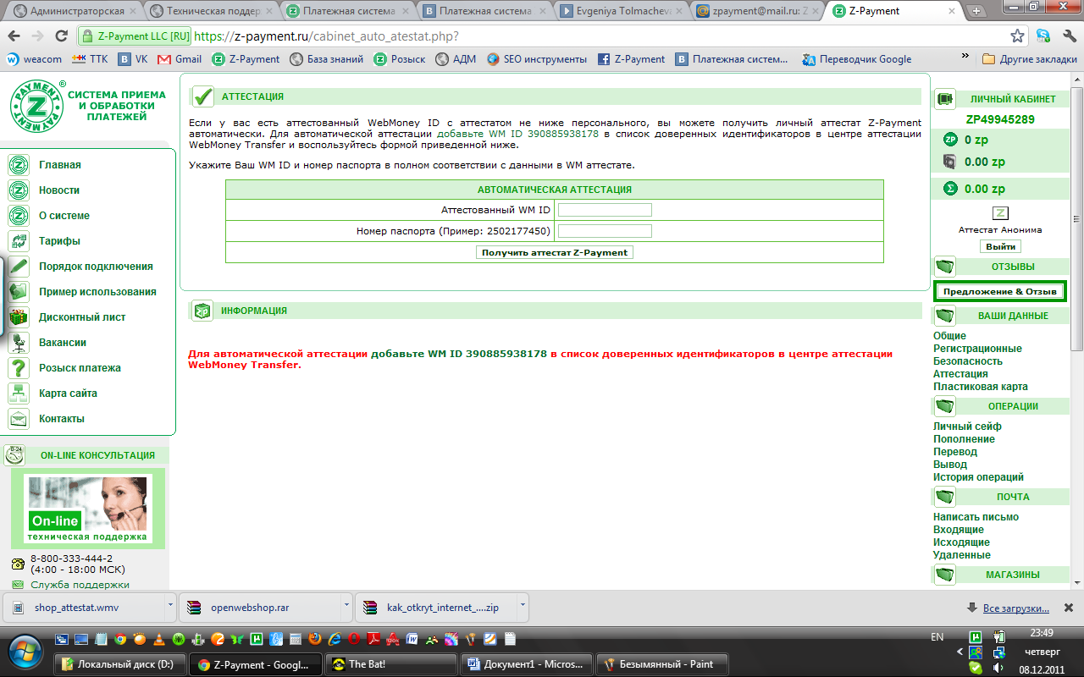Open the Служба поддержки link

point(80,585)
